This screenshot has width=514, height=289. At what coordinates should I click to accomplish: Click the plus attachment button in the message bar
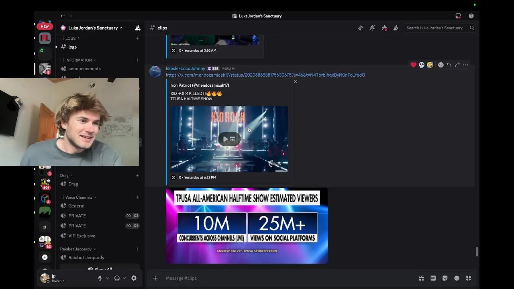pyautogui.click(x=155, y=278)
